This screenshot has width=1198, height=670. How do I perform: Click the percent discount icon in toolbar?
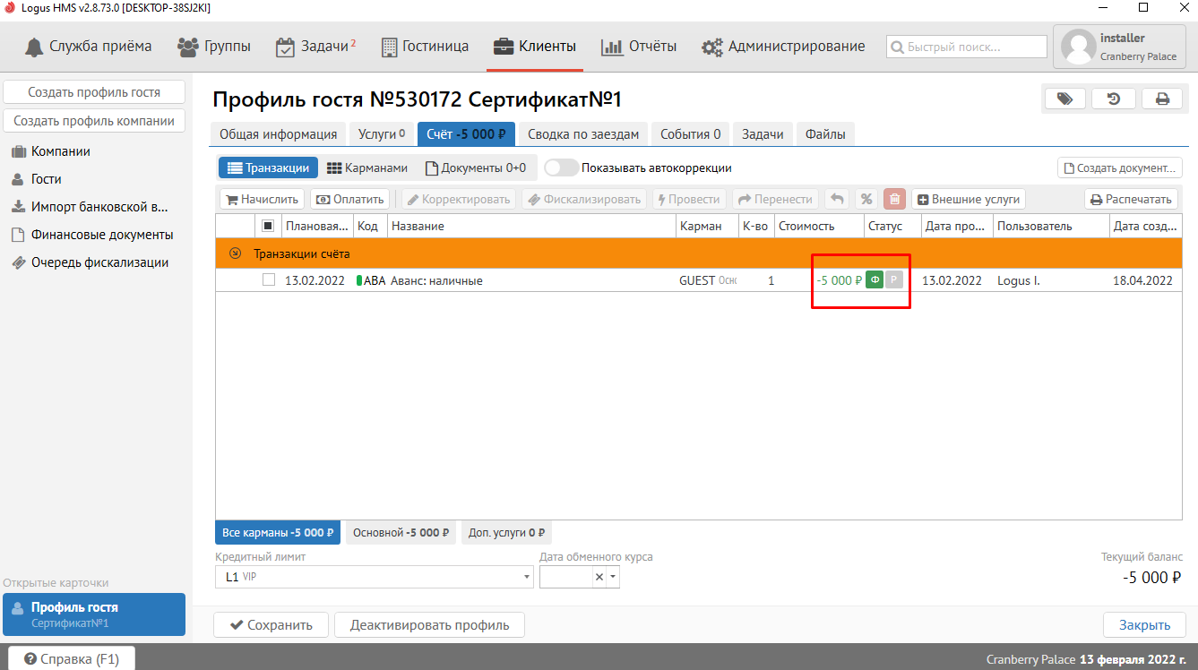(x=866, y=200)
